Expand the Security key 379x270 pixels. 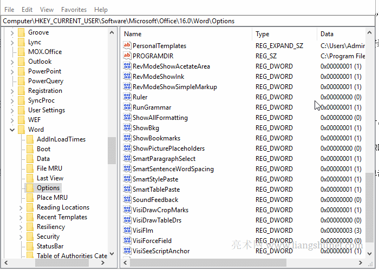(21, 237)
